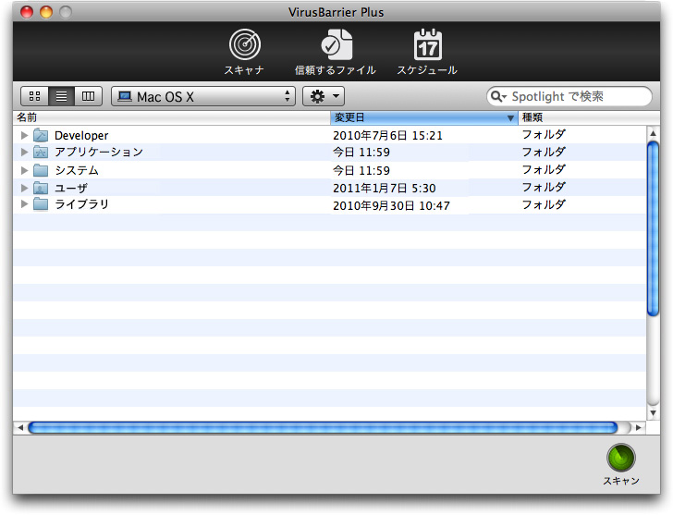Viewport: 673px width, 515px height.
Task: Switch to column view
Action: (88, 96)
